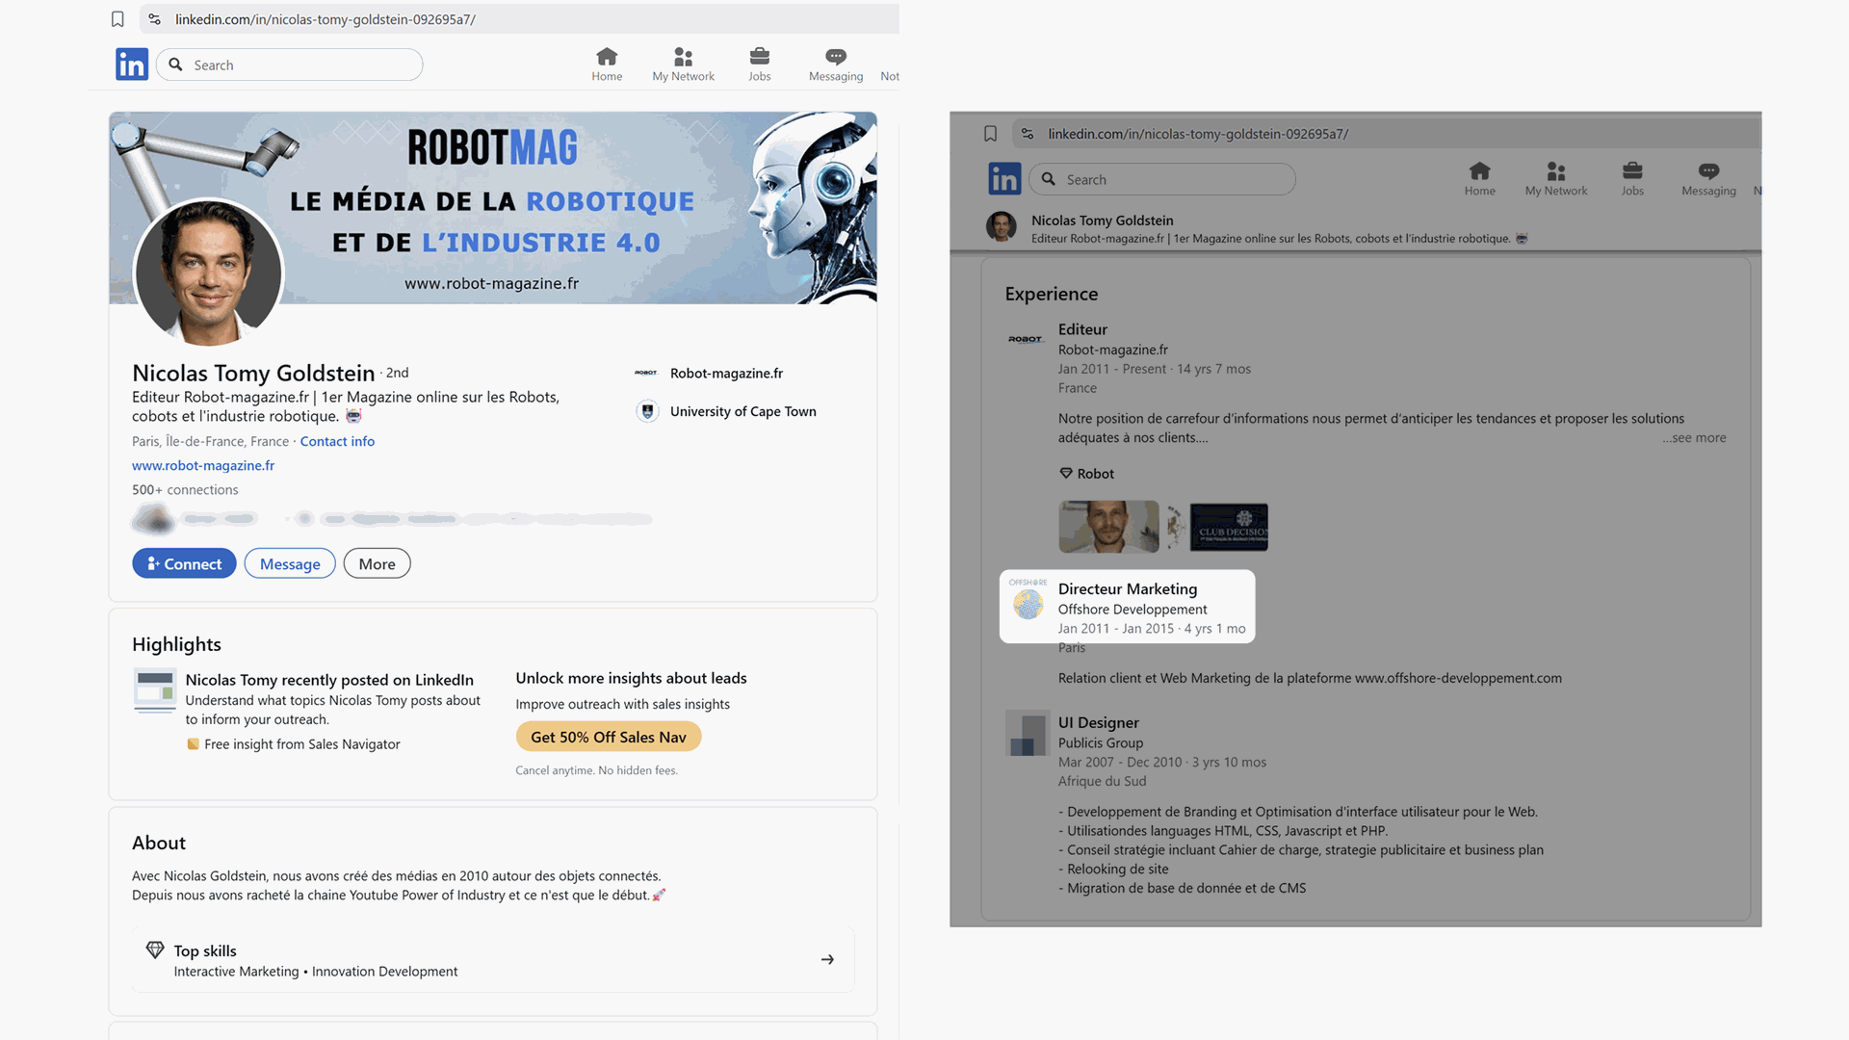Image resolution: width=1849 pixels, height=1040 pixels.
Task: Click Get 50% Off Sales Nav button
Action: click(x=609, y=737)
